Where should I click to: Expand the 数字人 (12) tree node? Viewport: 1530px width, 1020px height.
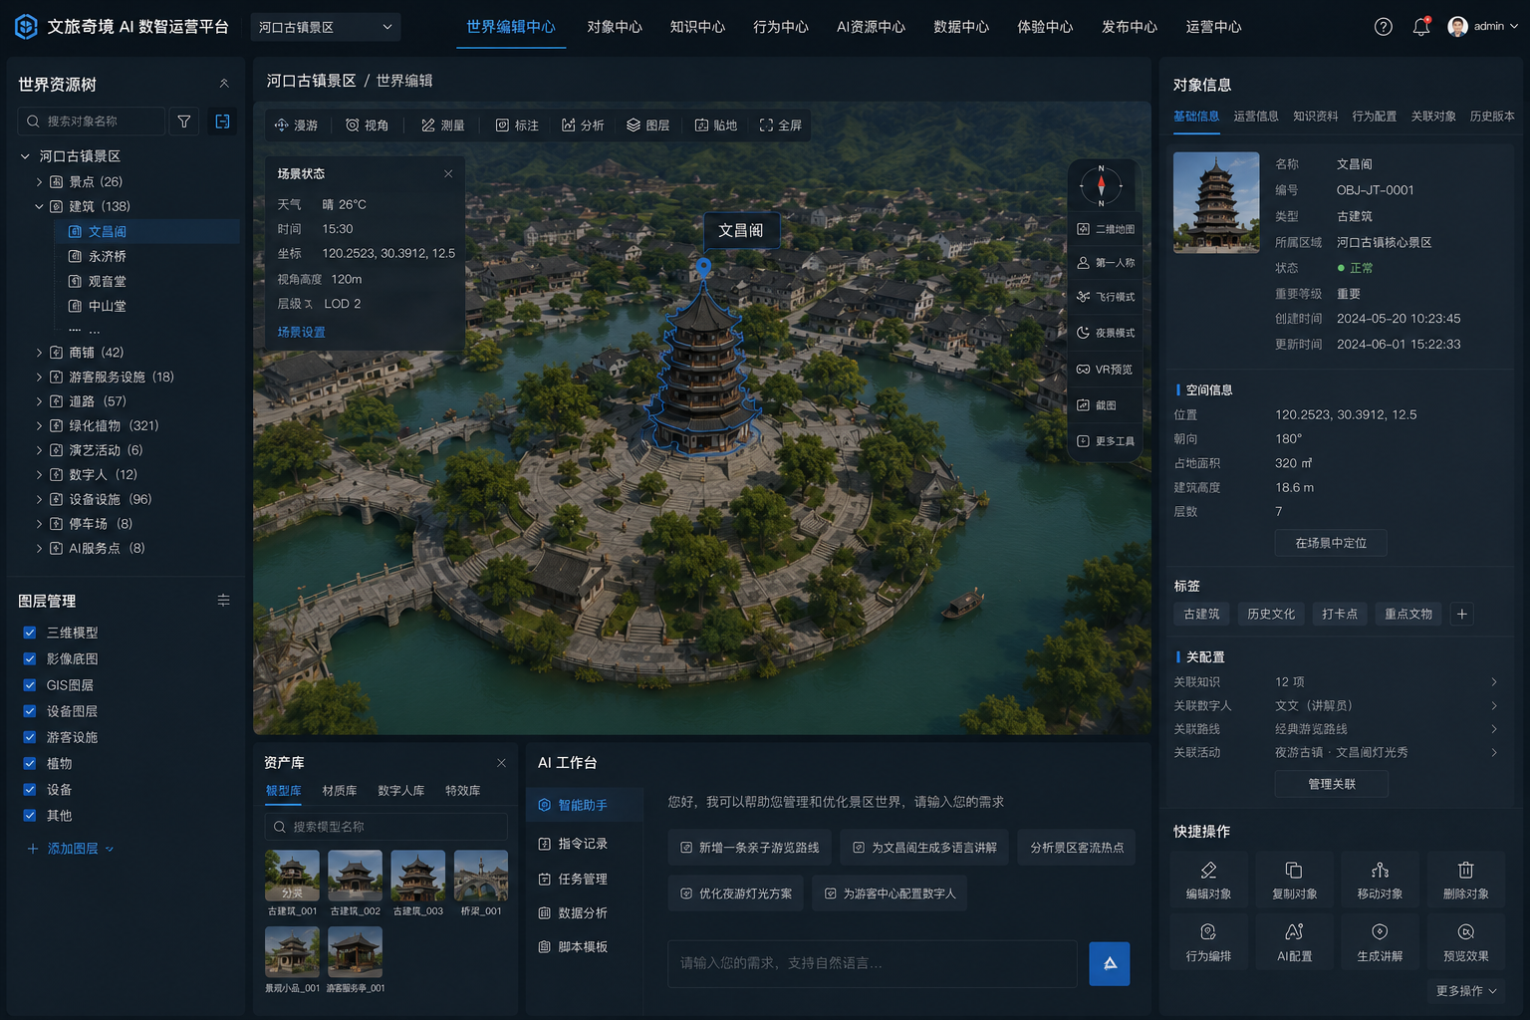(x=39, y=475)
